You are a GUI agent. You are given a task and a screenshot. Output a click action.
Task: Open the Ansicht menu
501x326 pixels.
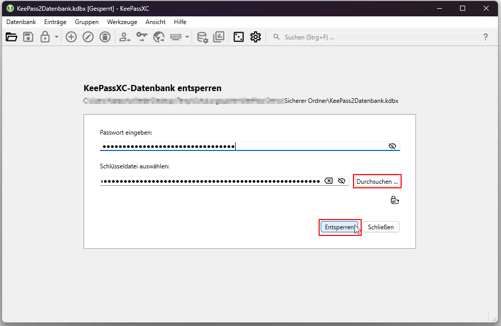[155, 22]
